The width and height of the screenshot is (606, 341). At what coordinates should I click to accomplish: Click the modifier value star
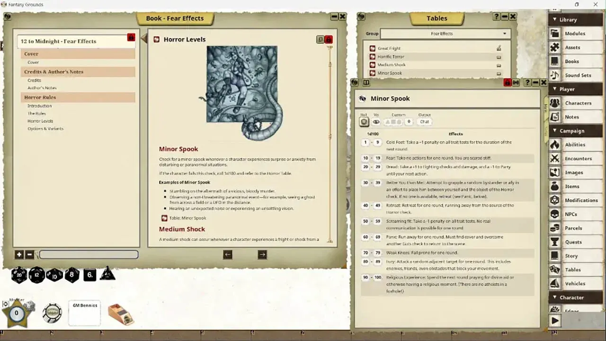[17, 313]
